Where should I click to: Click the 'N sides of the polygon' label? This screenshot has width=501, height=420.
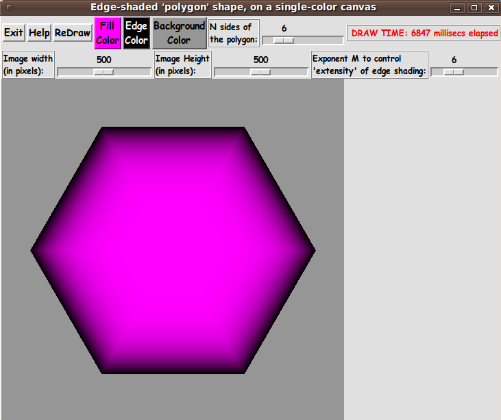point(234,33)
